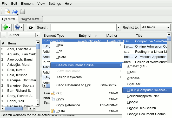Click the grayed Save disk icon
This screenshot has width=172, height=118.
23,11
